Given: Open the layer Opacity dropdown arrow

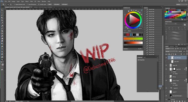Looking at the screenshot, I should coord(187,52).
